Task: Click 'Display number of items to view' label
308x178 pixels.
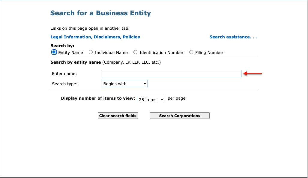Action: [x=98, y=98]
